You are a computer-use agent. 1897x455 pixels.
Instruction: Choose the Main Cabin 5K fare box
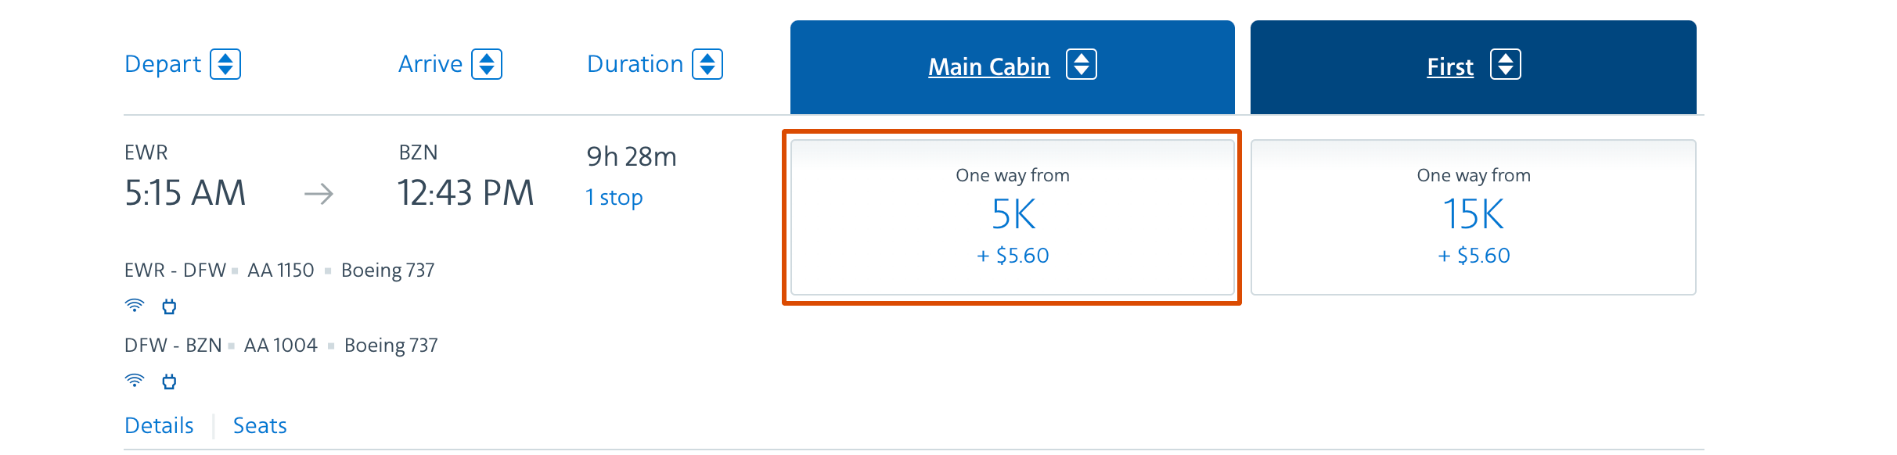point(1013,217)
